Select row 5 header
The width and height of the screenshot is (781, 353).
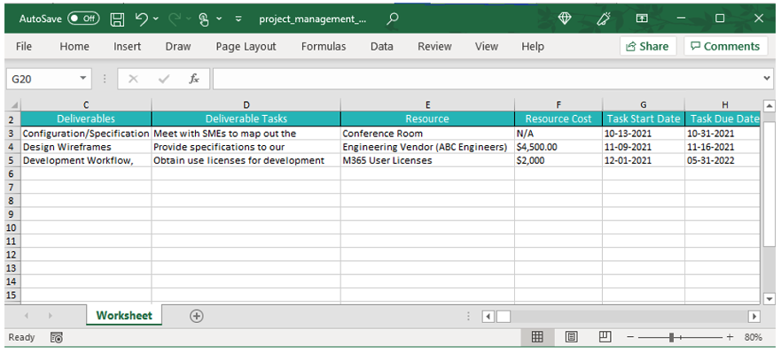pos(12,160)
